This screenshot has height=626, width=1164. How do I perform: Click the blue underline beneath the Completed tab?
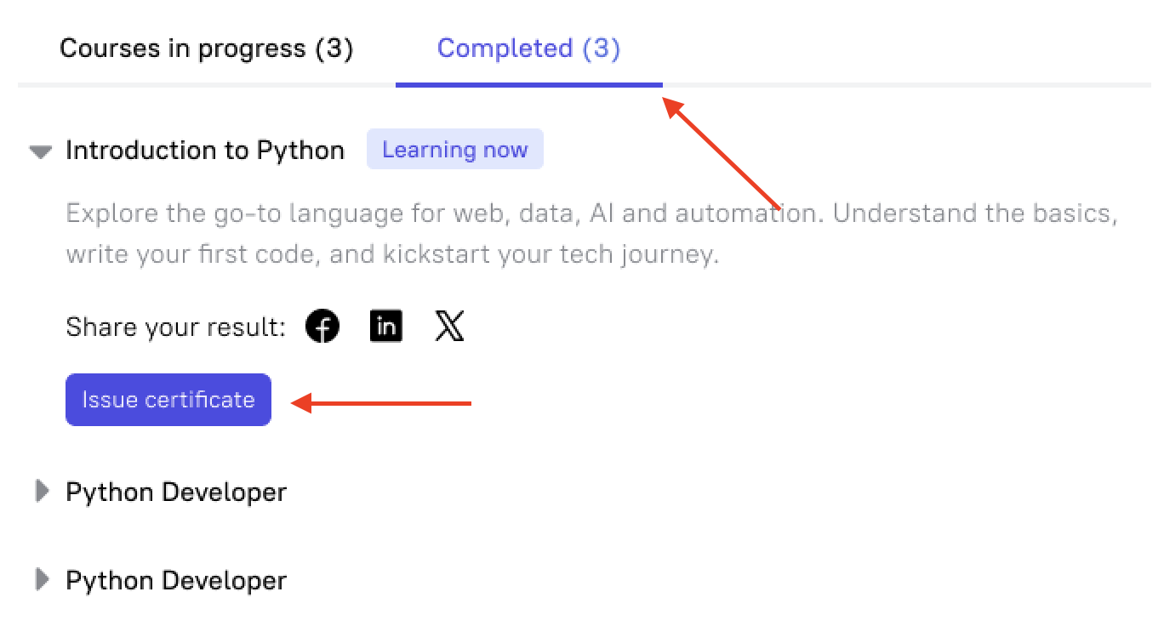click(529, 85)
